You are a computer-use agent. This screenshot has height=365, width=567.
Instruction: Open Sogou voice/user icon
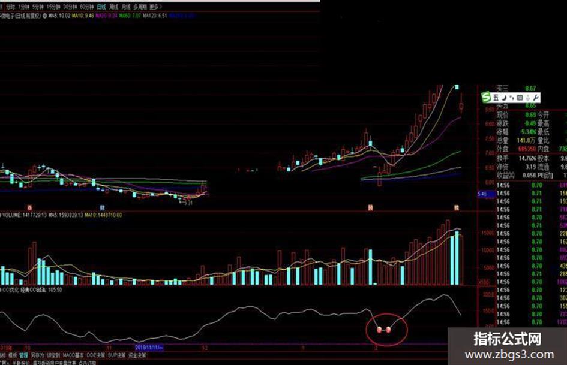pyautogui.click(x=527, y=98)
